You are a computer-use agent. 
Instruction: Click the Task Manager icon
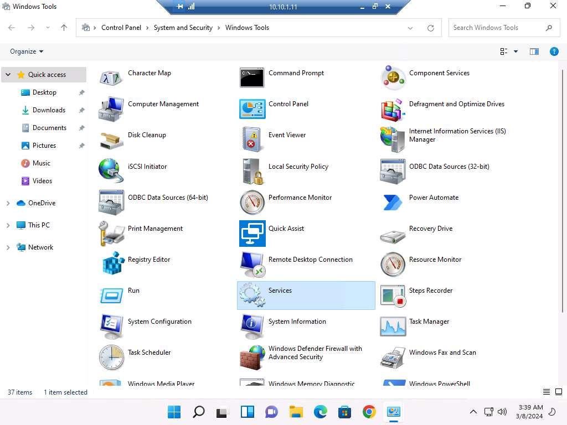pyautogui.click(x=393, y=326)
